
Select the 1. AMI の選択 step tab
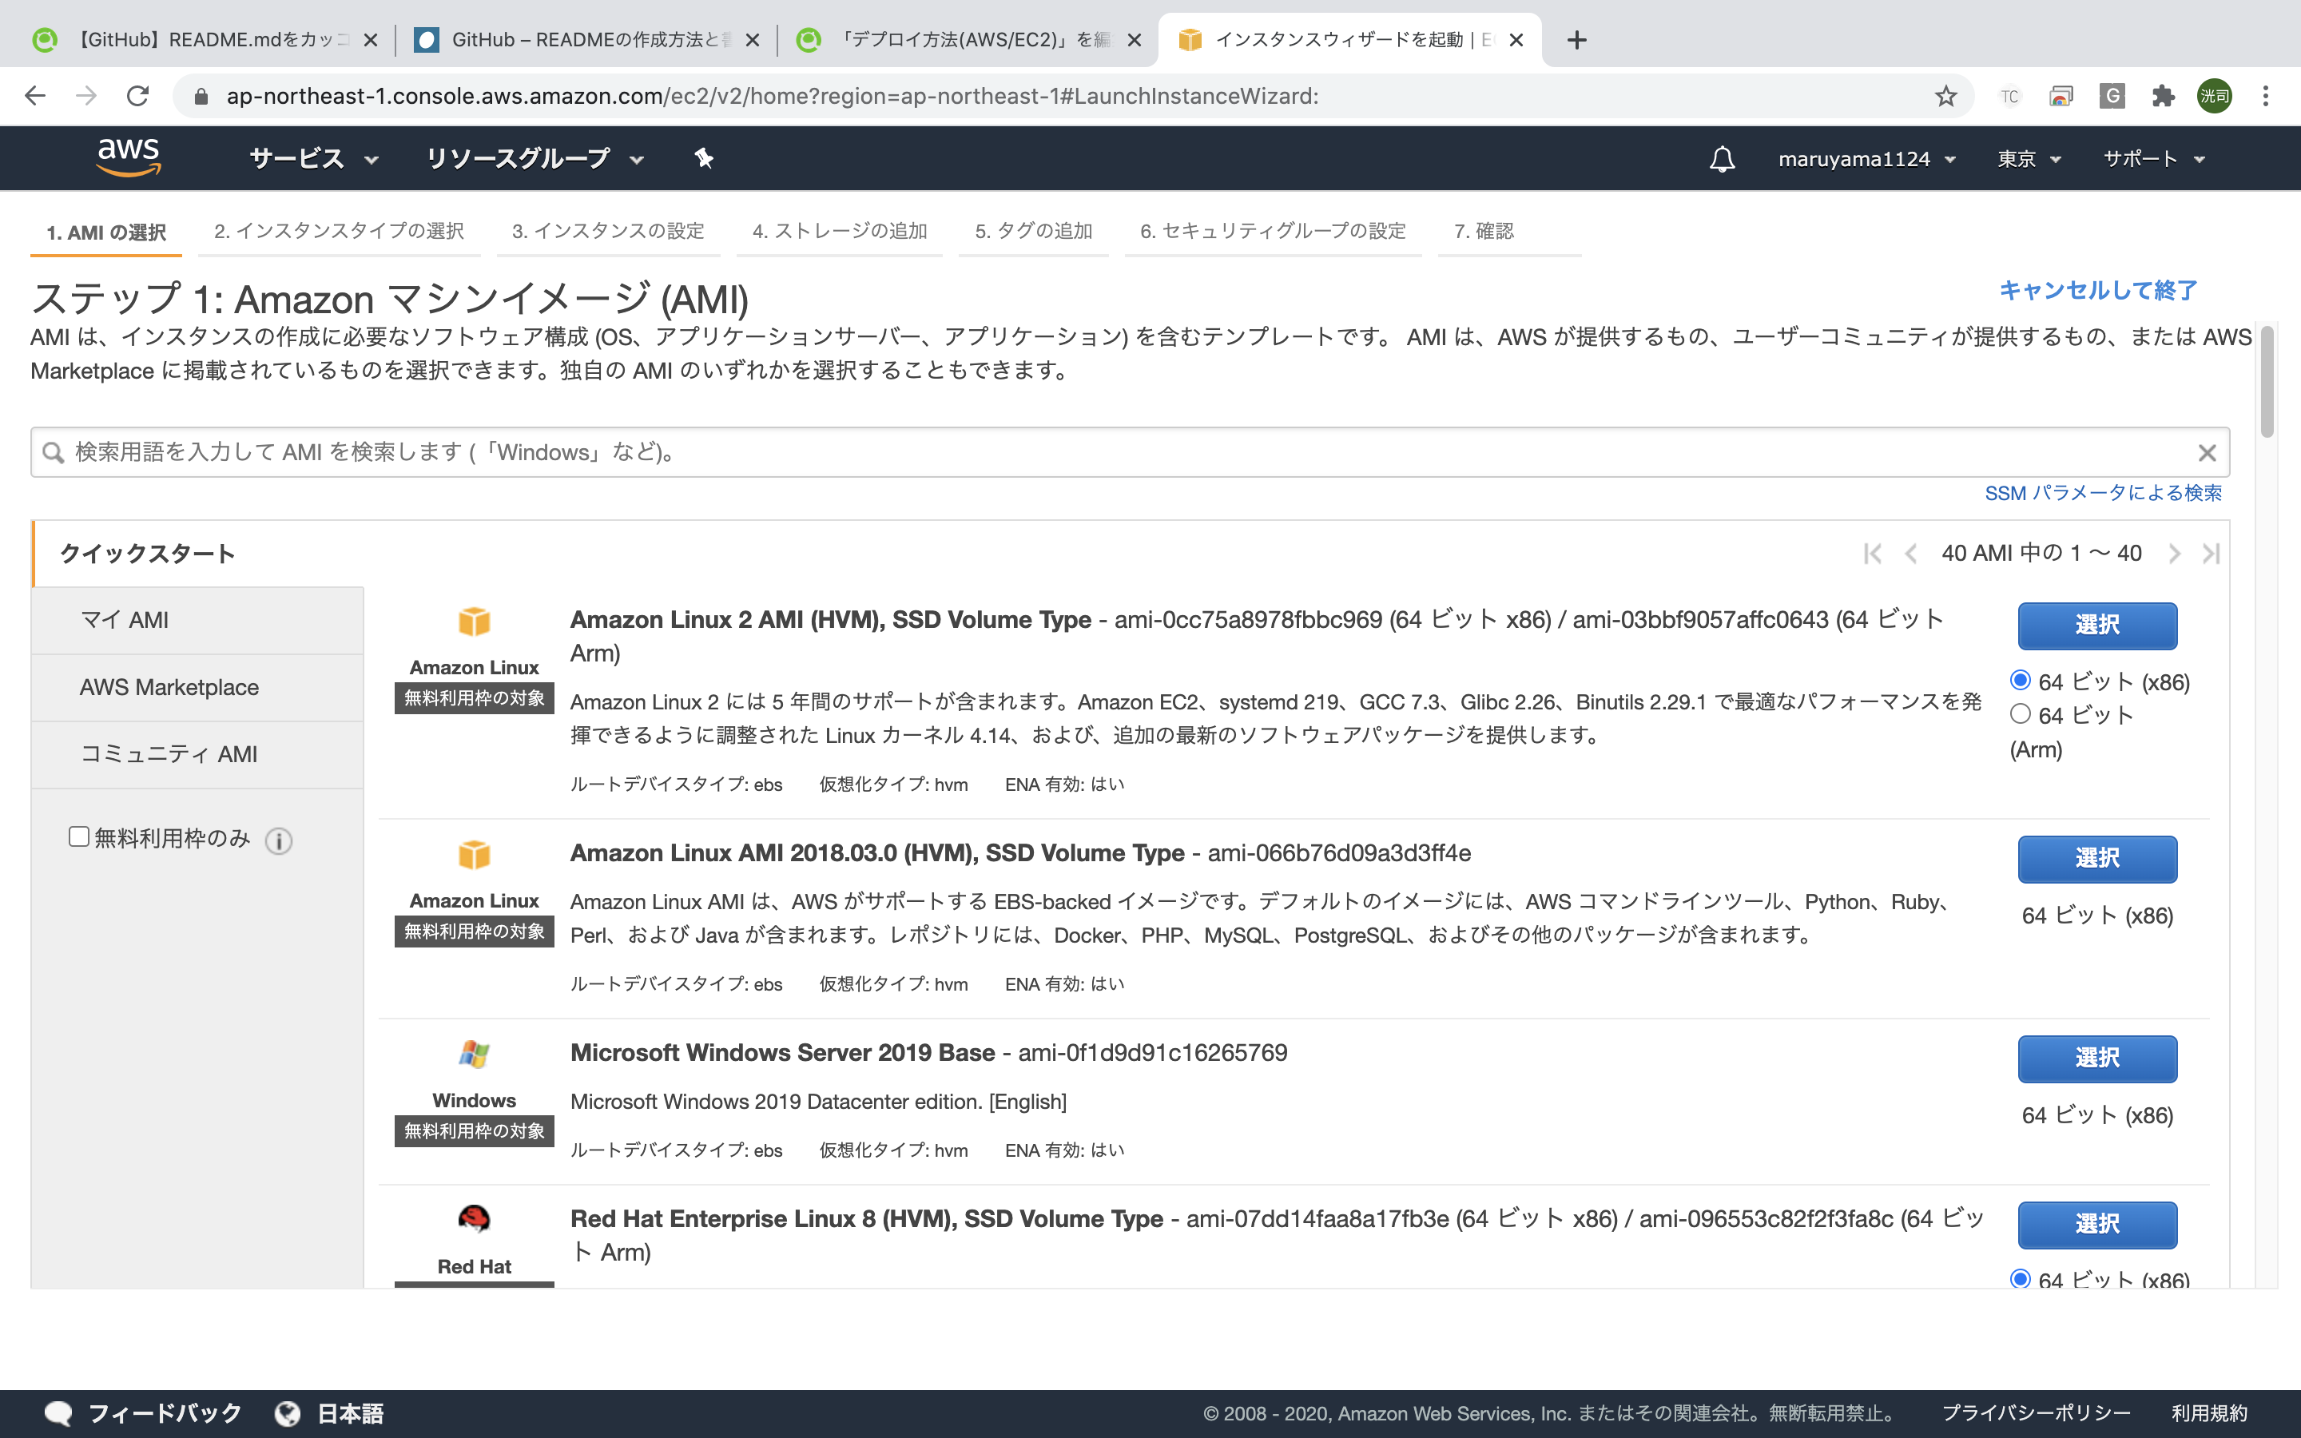coord(106,232)
